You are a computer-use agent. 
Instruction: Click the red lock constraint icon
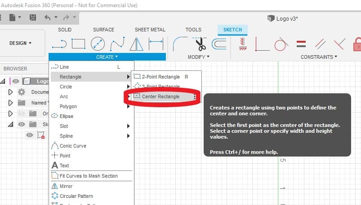(357, 44)
